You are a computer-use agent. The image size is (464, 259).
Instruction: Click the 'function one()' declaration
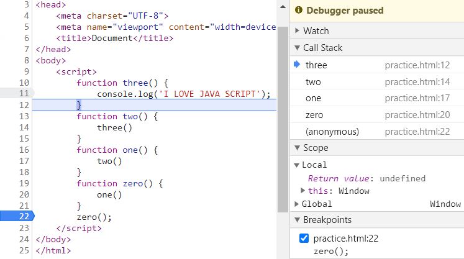117,150
